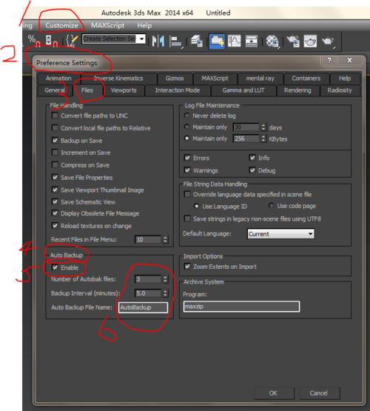
Task: Open Edit Named Selection Sets
Action: pos(72,41)
